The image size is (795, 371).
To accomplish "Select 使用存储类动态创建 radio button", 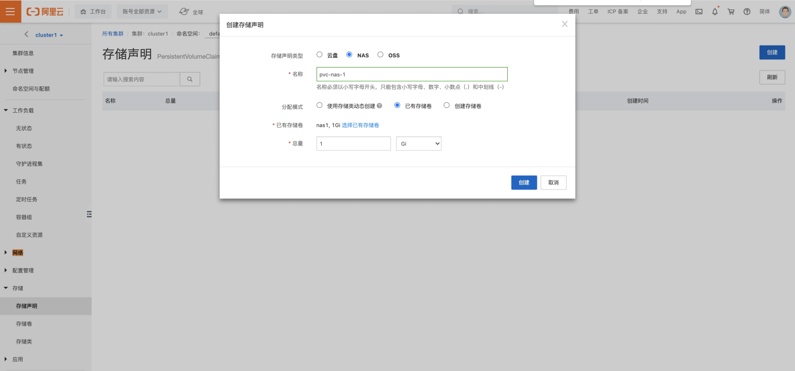I will (319, 105).
